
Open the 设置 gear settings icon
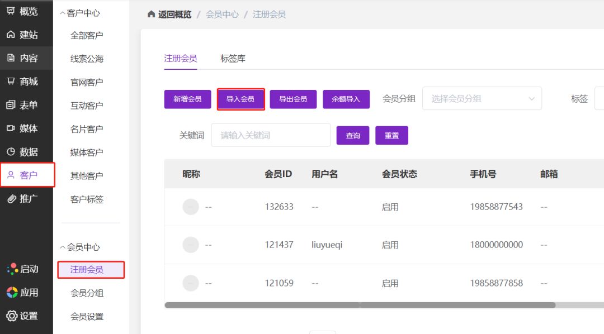pyautogui.click(x=12, y=316)
